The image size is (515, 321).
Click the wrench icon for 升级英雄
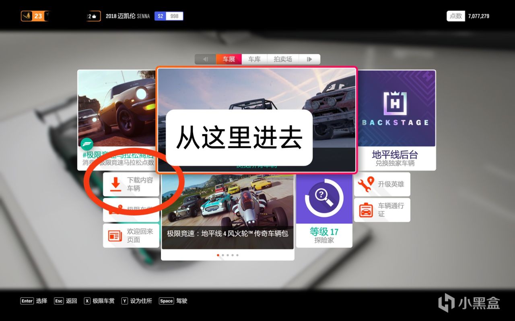[366, 185]
